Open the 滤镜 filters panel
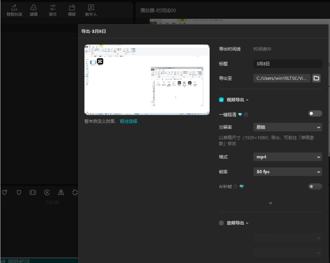Image resolution: width=330 pixels, height=263 pixels. coord(33,10)
